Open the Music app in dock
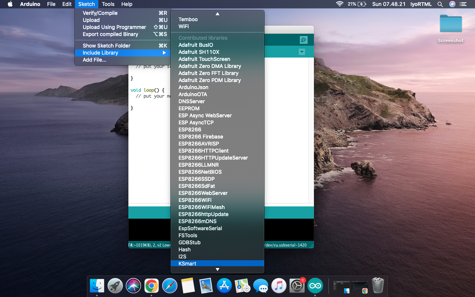 click(279, 286)
